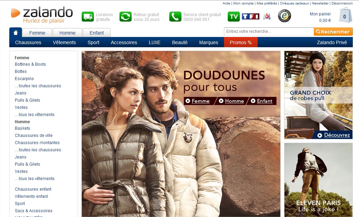Open the Beauté menu
Screen dimensions: 359x217
180,42
